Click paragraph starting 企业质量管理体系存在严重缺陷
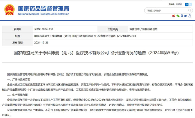The width and height of the screenshot is (195, 118). pos(97,112)
